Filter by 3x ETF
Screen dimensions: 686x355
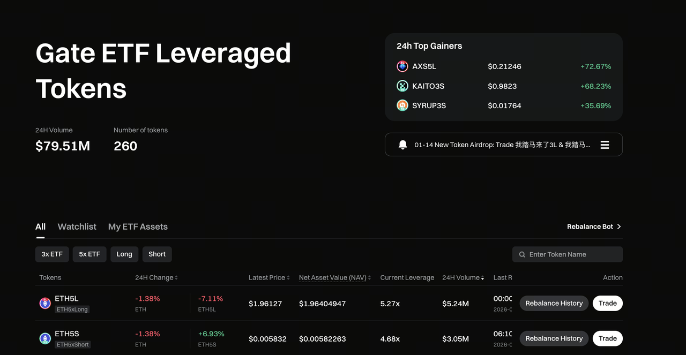[x=52, y=254]
